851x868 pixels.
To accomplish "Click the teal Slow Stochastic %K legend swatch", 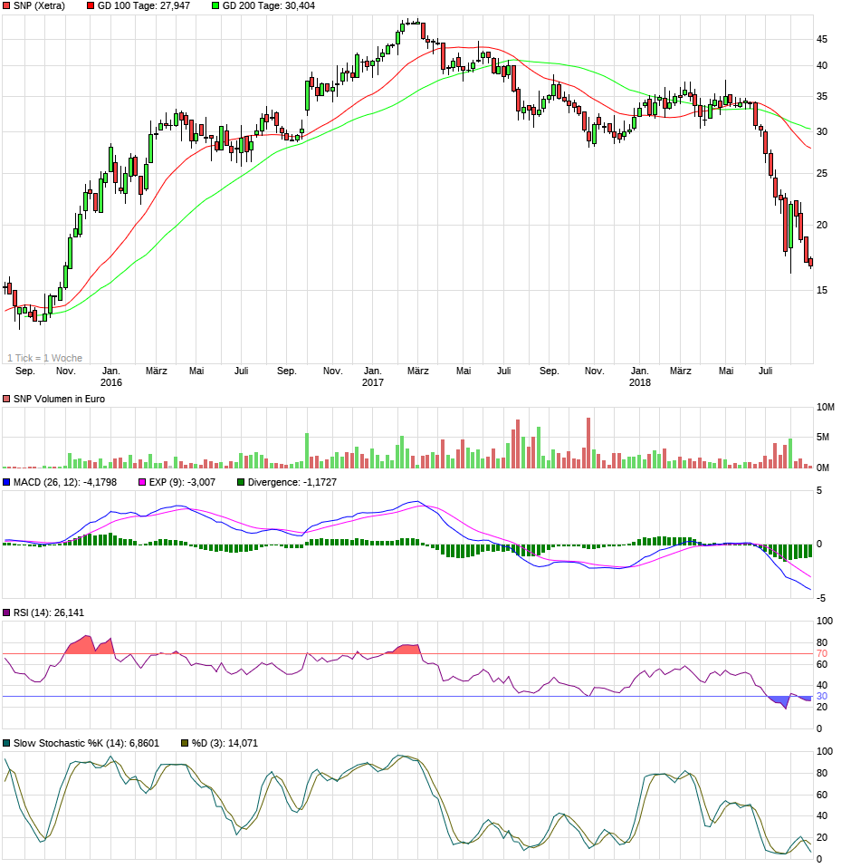I will 6,744.
